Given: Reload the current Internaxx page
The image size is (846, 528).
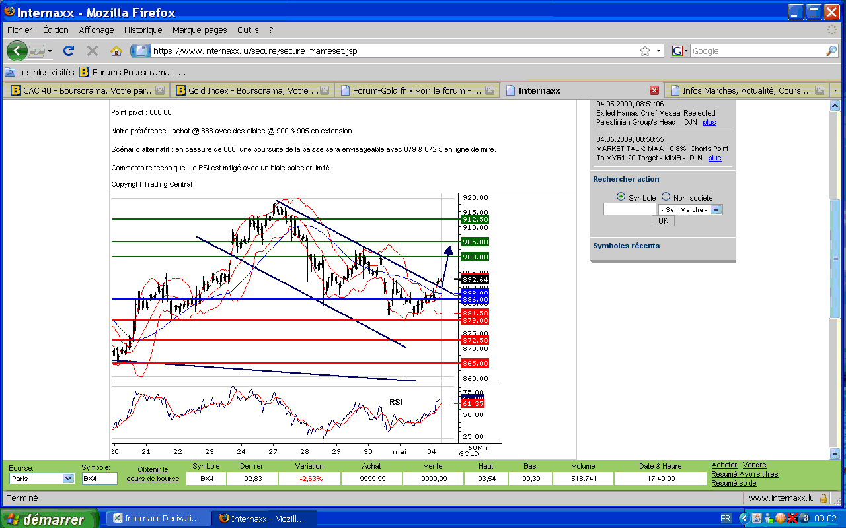Looking at the screenshot, I should 69,51.
